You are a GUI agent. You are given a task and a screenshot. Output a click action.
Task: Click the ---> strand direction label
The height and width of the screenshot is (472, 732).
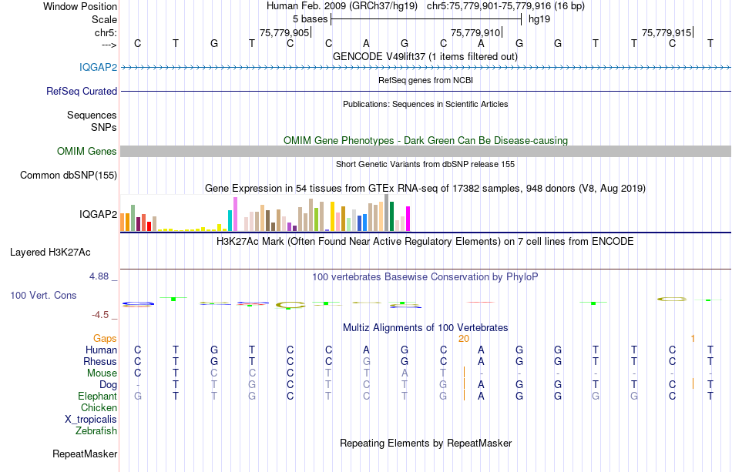click(109, 45)
